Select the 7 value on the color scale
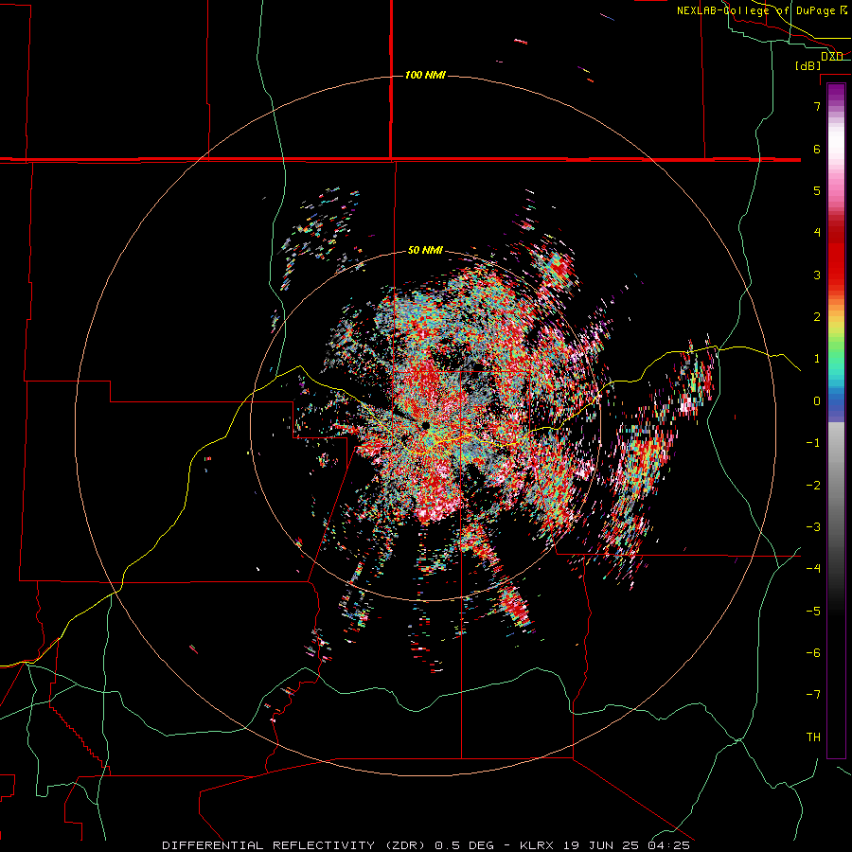 point(817,106)
